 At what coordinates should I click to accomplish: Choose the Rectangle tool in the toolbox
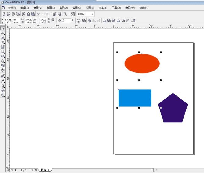(x=3, y=52)
